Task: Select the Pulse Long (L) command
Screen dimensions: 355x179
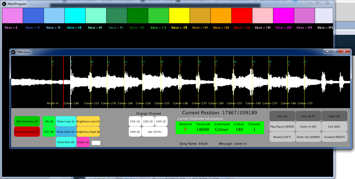Action: point(66,121)
